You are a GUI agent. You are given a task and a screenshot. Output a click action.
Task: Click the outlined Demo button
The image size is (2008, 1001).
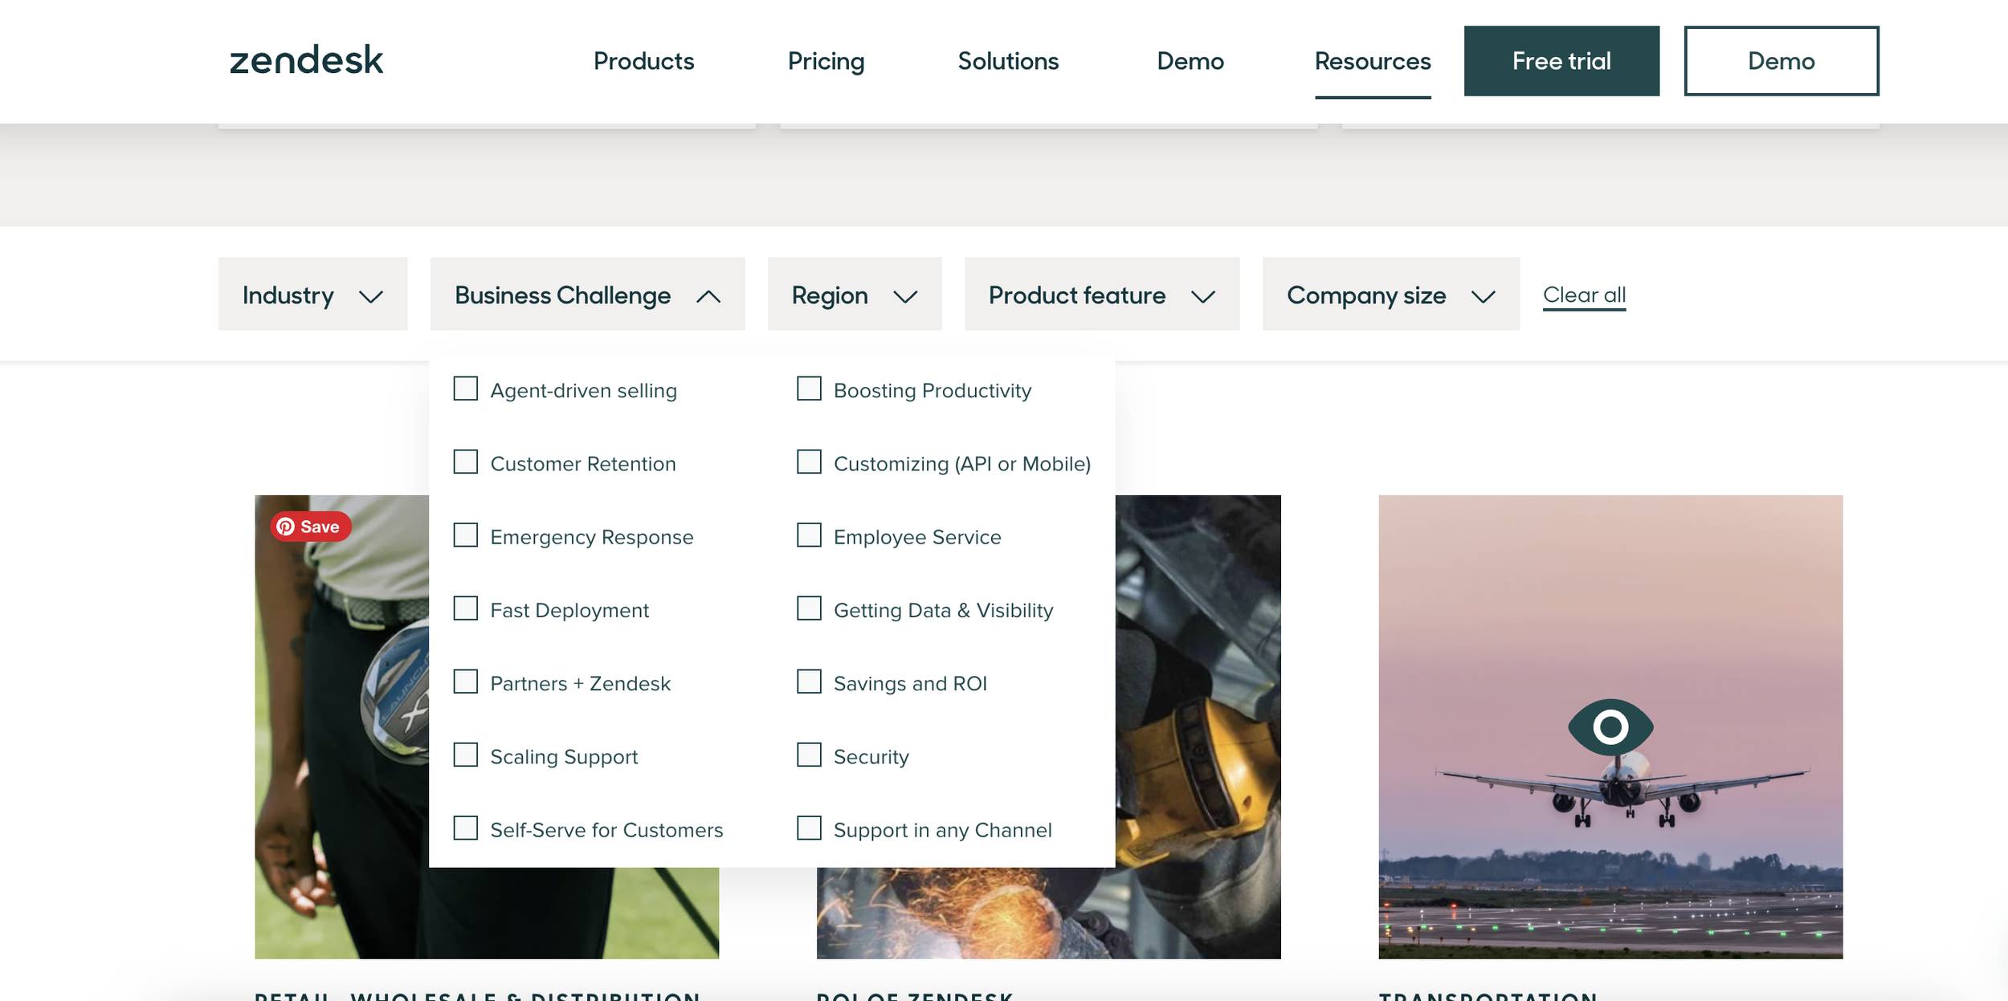pyautogui.click(x=1781, y=61)
